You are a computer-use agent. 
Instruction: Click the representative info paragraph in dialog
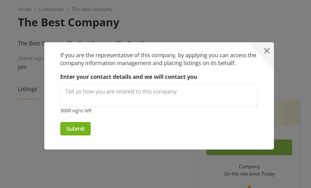[158, 59]
